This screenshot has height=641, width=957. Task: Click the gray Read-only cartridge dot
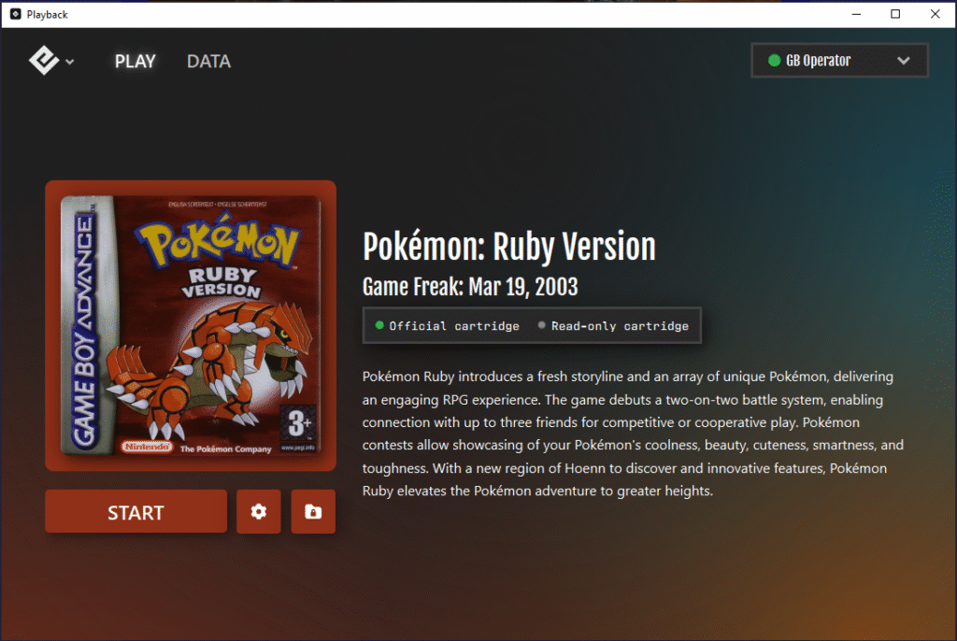541,325
